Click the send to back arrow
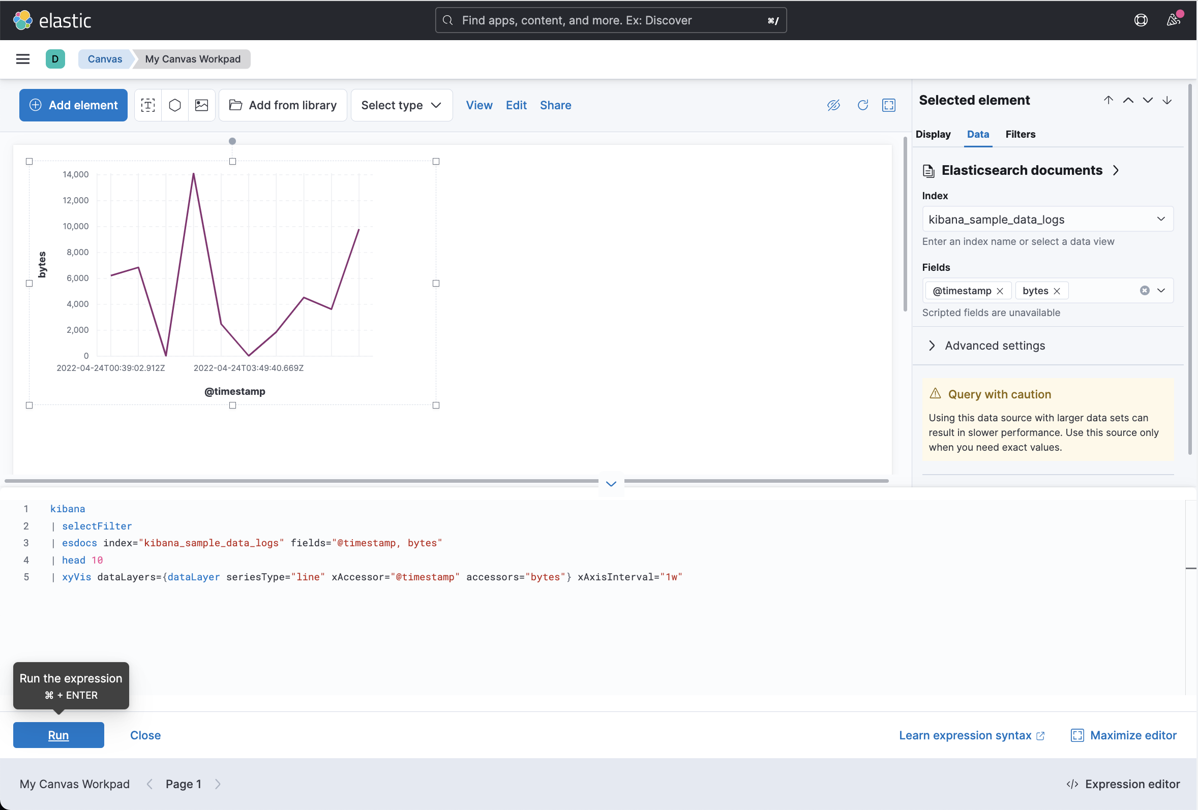The image size is (1198, 810). (x=1167, y=100)
